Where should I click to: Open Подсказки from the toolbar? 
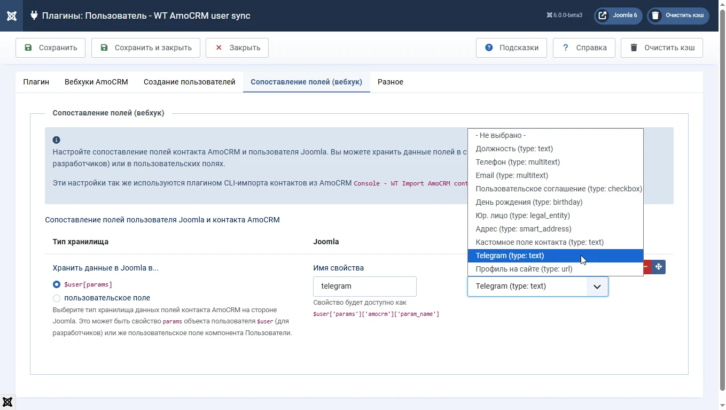coord(511,48)
